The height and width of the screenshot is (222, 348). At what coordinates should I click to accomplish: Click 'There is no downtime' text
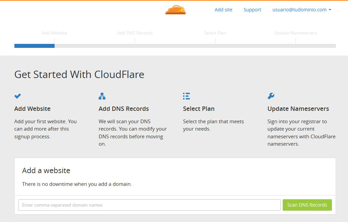pos(77,184)
